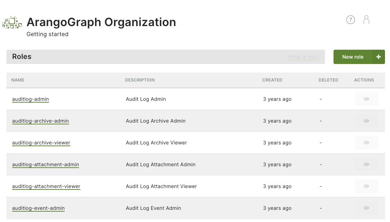Click the 'Audit Log Archive Viewer' description
Viewport: 390px width, 222px height.
click(156, 143)
